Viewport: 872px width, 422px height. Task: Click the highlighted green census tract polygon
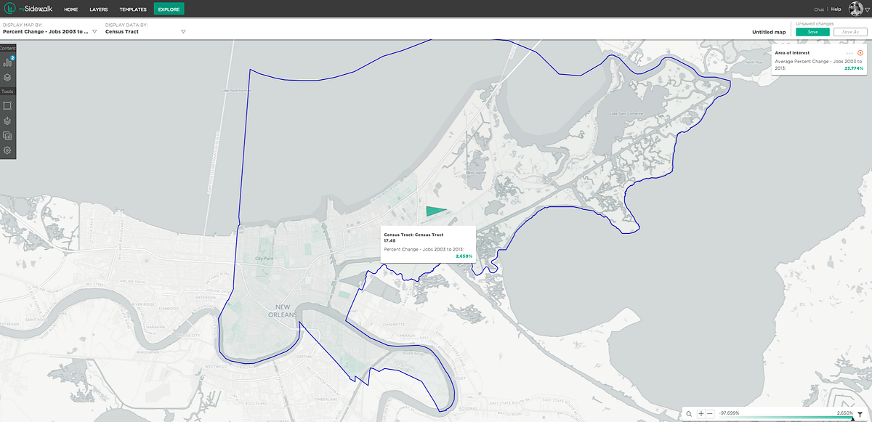435,211
